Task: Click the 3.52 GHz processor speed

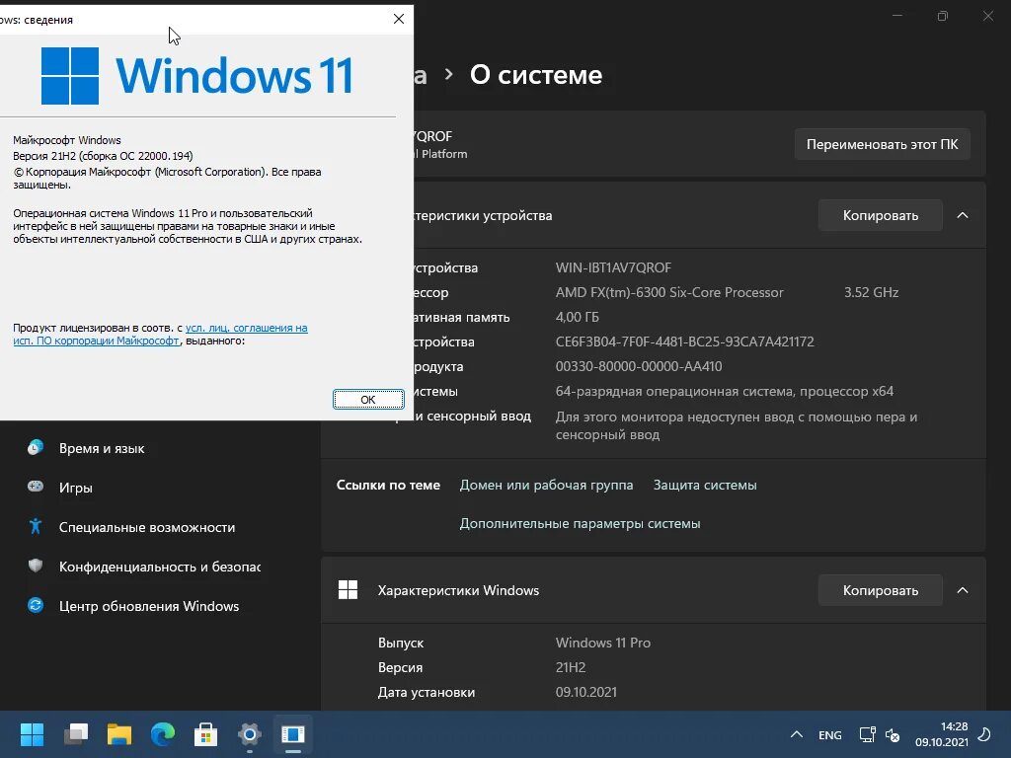Action: (x=871, y=292)
